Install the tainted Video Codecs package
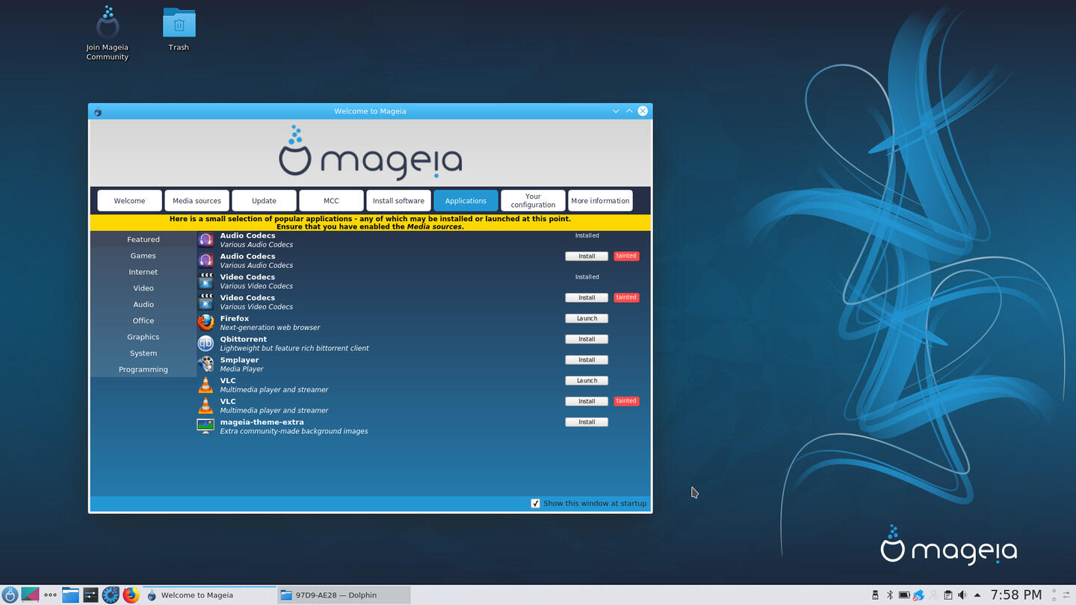This screenshot has width=1076, height=605. (x=587, y=297)
